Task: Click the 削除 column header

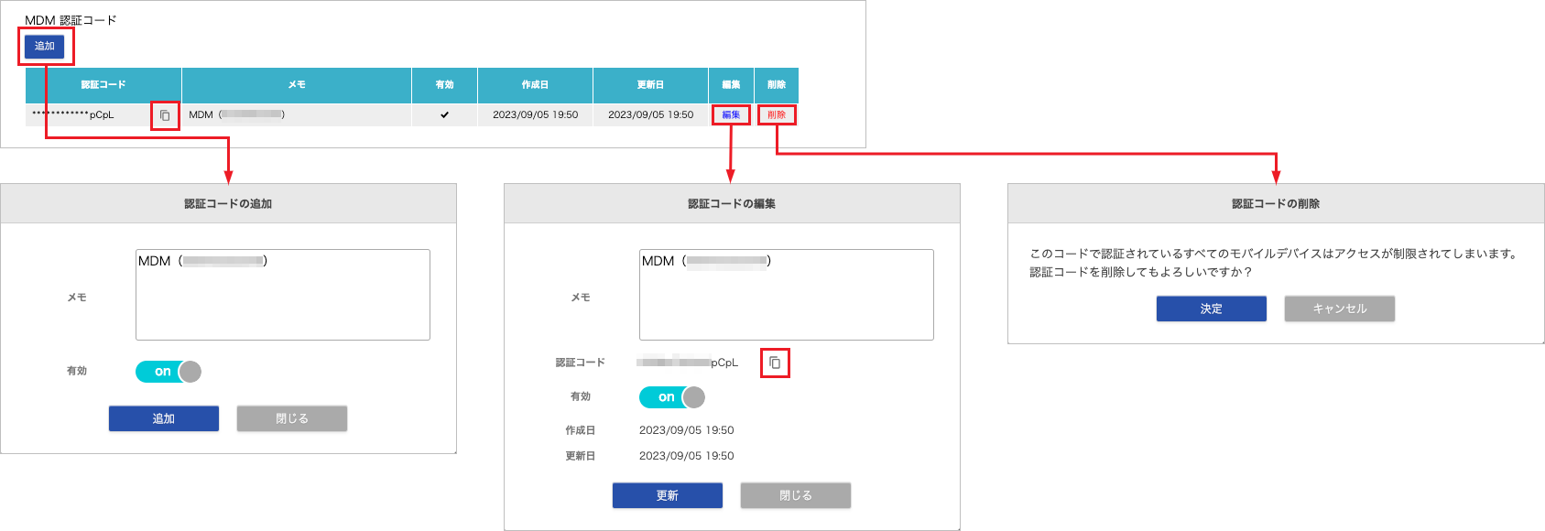Action: click(x=777, y=85)
